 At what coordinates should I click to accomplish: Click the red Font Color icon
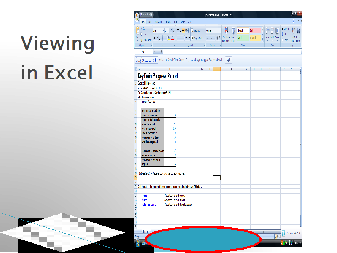coord(173,38)
